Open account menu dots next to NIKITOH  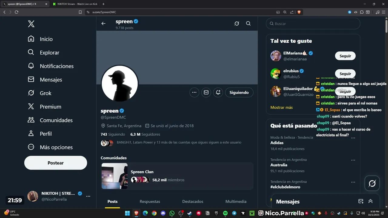pyautogui.click(x=88, y=196)
